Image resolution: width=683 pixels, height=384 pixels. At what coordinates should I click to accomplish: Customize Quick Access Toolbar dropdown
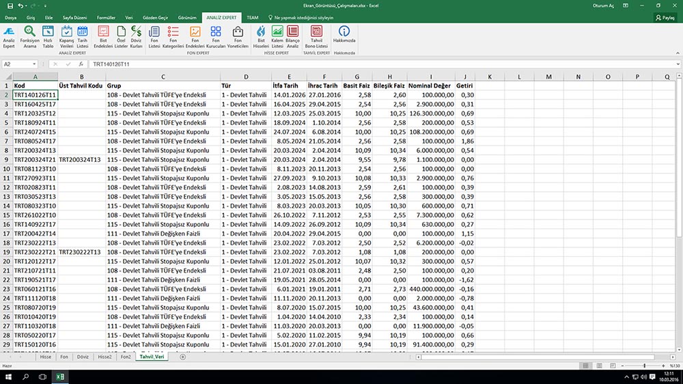(x=45, y=5)
